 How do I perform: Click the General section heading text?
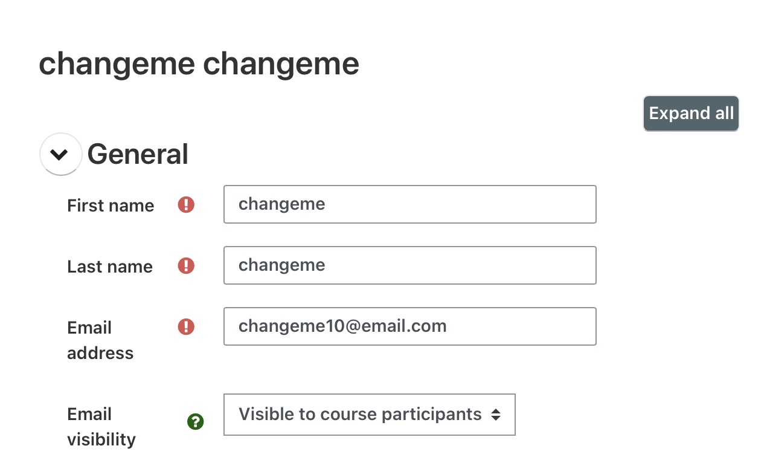(138, 154)
